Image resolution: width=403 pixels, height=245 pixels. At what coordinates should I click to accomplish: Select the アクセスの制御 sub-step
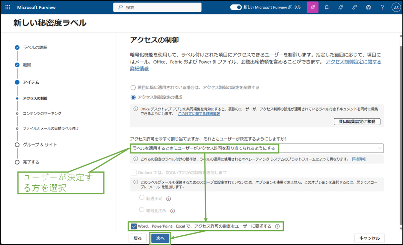tap(35, 99)
